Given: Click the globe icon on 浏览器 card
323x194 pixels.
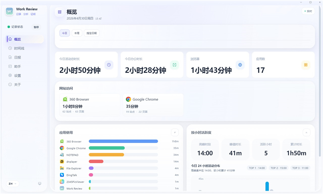Looking at the screenshot, I should point(240,65).
